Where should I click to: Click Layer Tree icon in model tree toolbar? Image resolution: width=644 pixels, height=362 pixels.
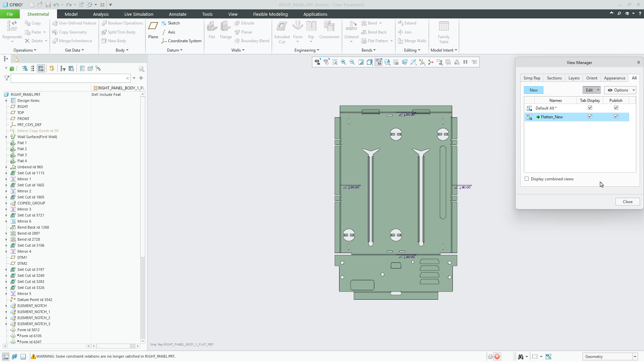coord(90,68)
